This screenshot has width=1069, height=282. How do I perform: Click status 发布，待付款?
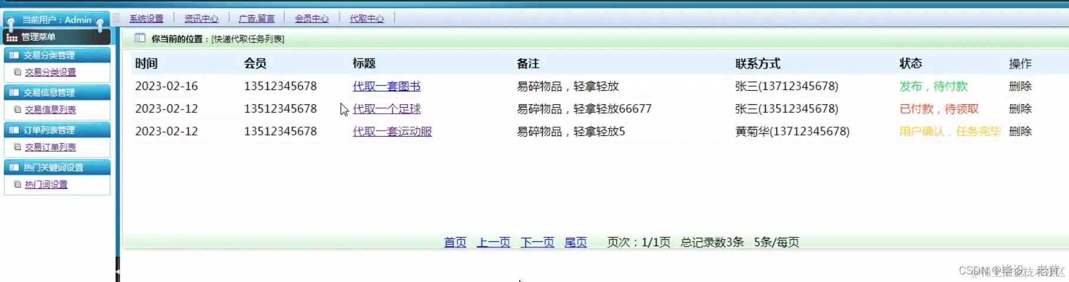tap(933, 87)
